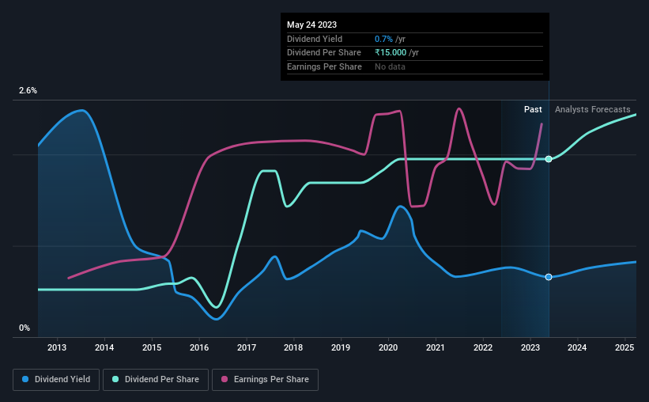Click the 2025 x-axis year label
The image size is (649, 402).
(624, 347)
